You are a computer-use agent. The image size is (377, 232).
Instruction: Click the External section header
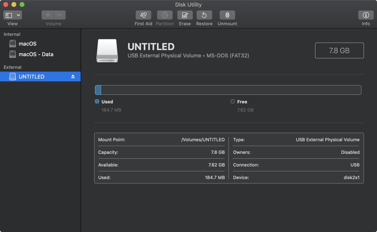[x=12, y=67]
